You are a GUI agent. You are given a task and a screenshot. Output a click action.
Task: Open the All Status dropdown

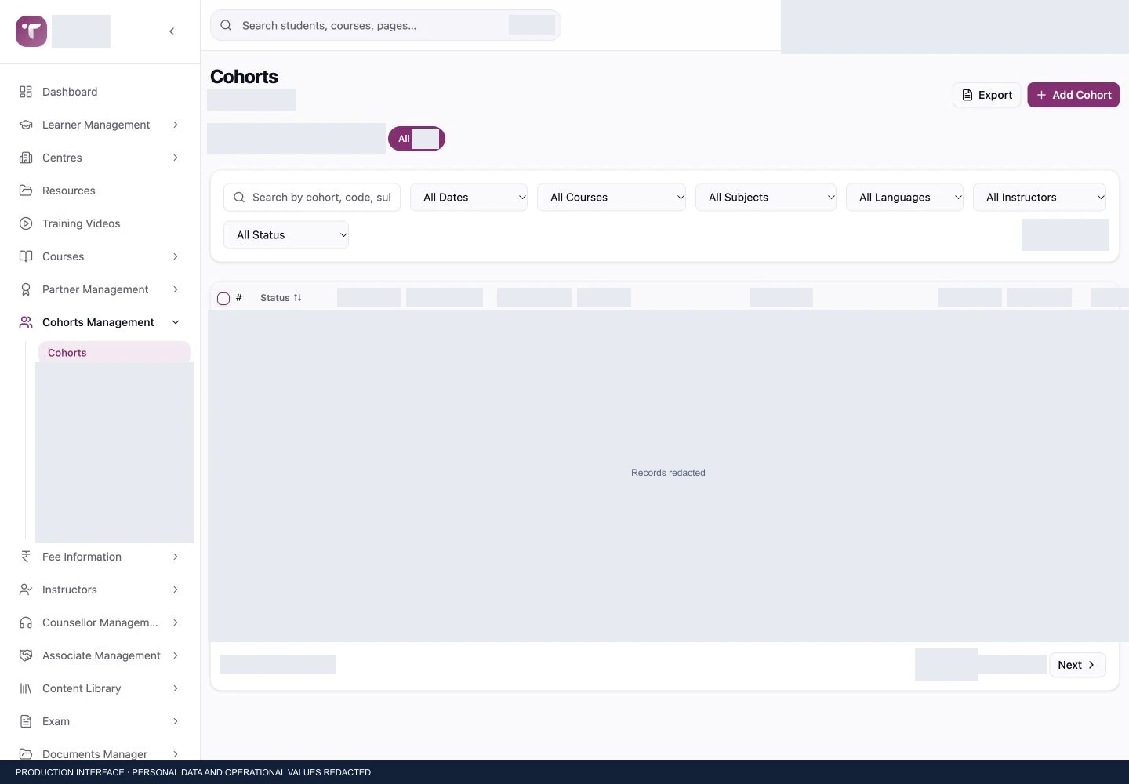286,235
